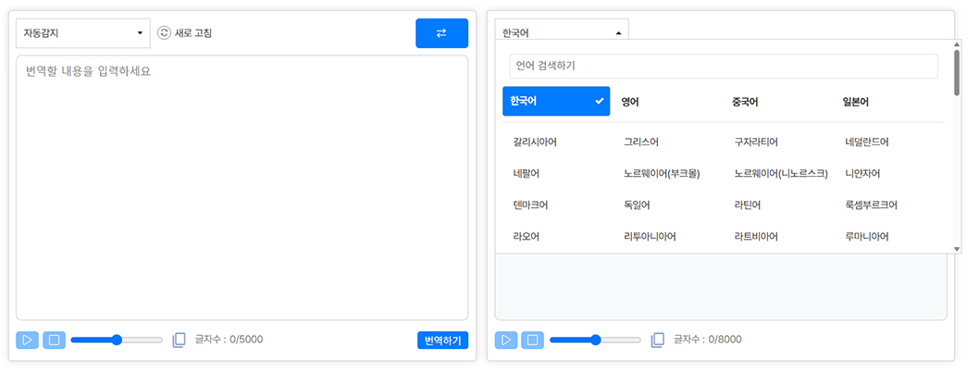
Task: Collapse the 한국어 target language dropdown
Action: tap(561, 31)
